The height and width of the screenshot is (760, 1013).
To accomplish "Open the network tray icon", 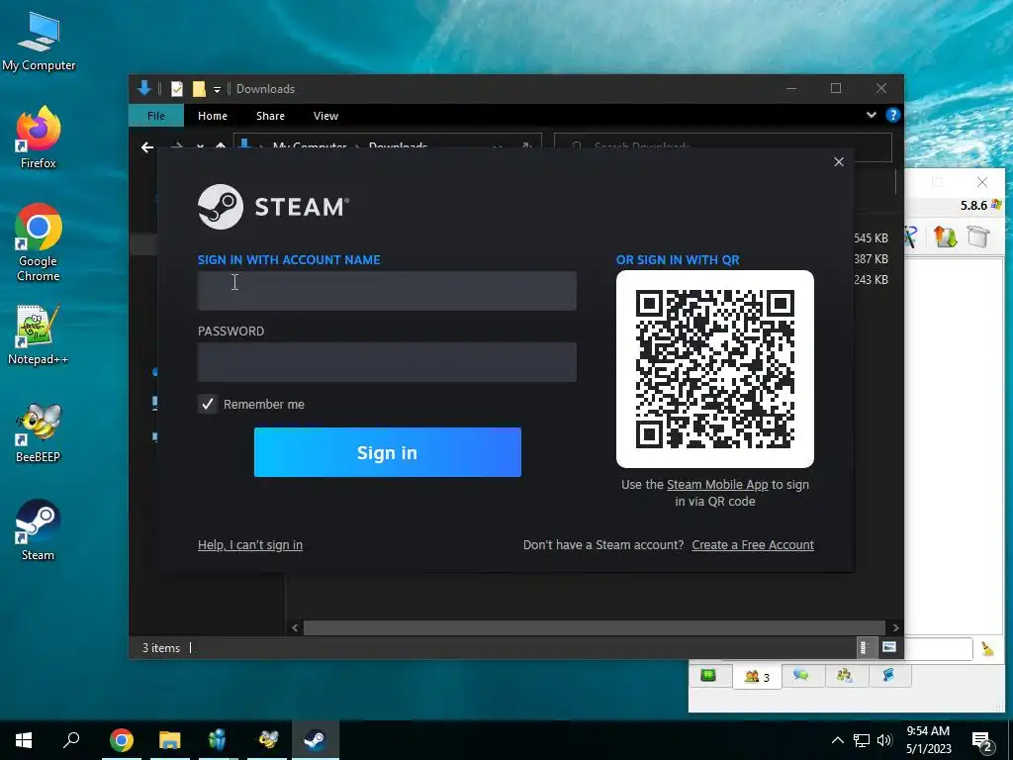I will pyautogui.click(x=862, y=740).
